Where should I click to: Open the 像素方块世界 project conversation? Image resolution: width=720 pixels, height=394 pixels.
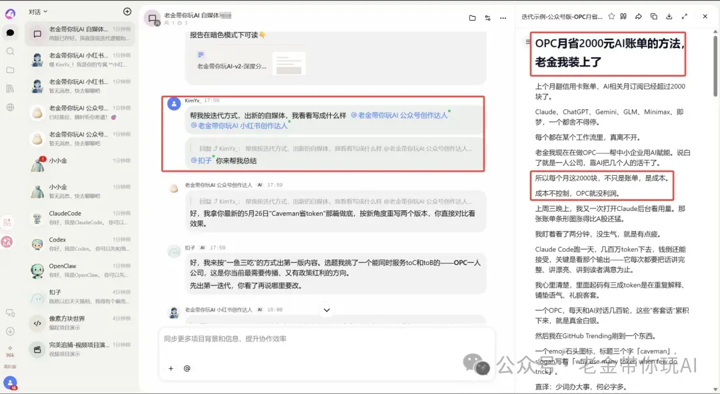(x=80, y=323)
